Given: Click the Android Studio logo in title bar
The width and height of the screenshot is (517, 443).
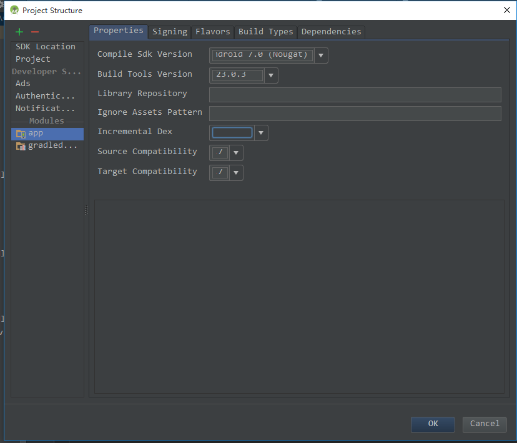Looking at the screenshot, I should pos(14,10).
